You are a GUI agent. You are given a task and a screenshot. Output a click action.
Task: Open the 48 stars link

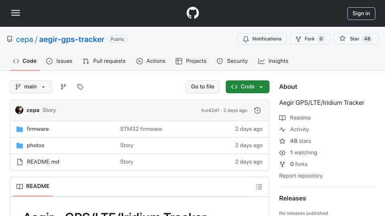point(295,141)
